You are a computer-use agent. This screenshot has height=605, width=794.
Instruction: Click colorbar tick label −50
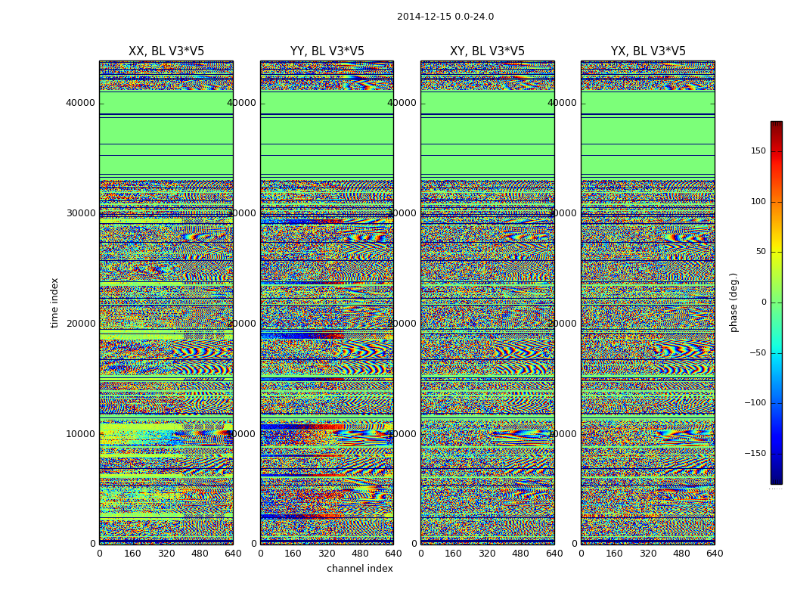pyautogui.click(x=758, y=352)
